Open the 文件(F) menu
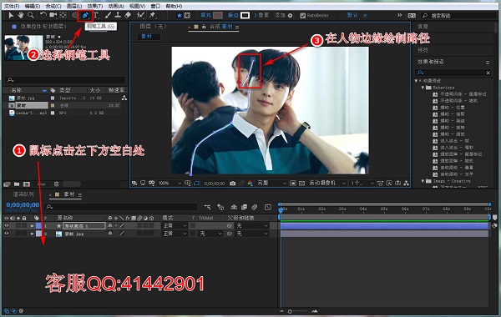 pos(12,6)
